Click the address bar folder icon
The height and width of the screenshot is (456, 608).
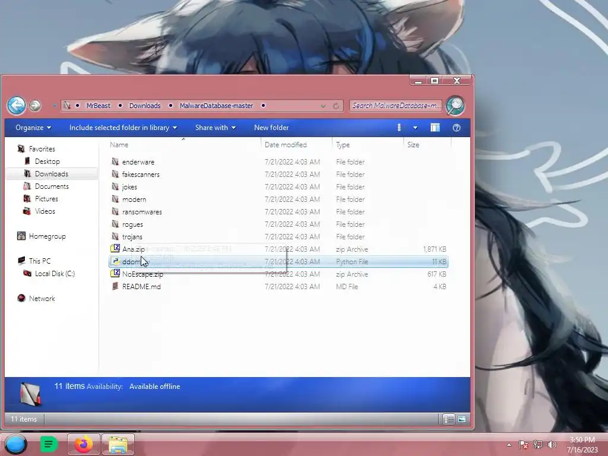pyautogui.click(x=67, y=106)
